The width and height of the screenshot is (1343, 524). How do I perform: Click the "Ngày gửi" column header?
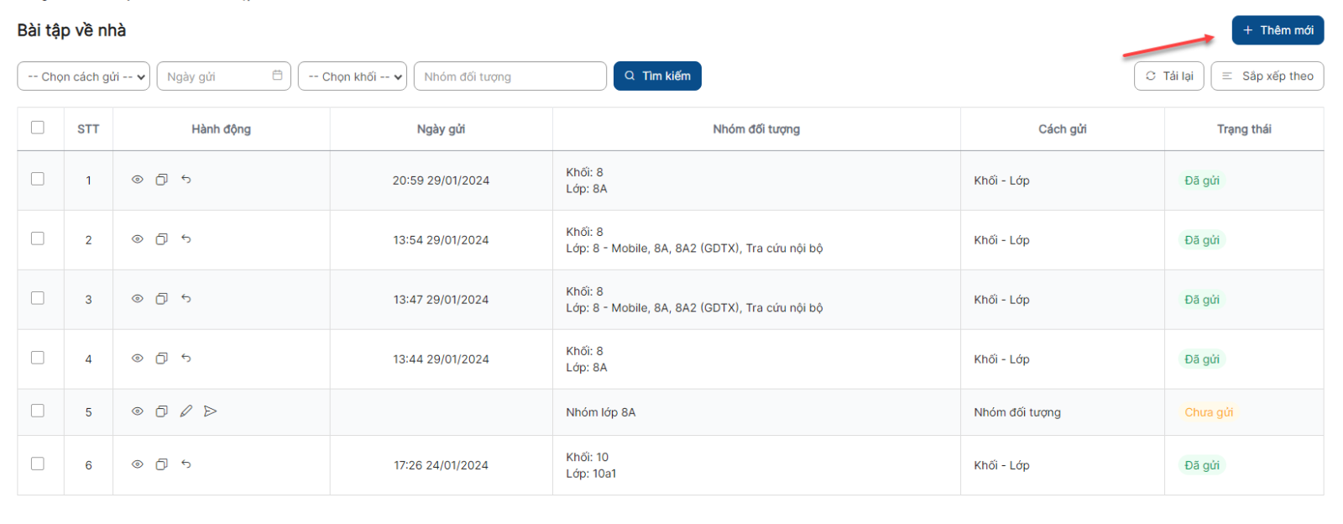click(x=441, y=129)
